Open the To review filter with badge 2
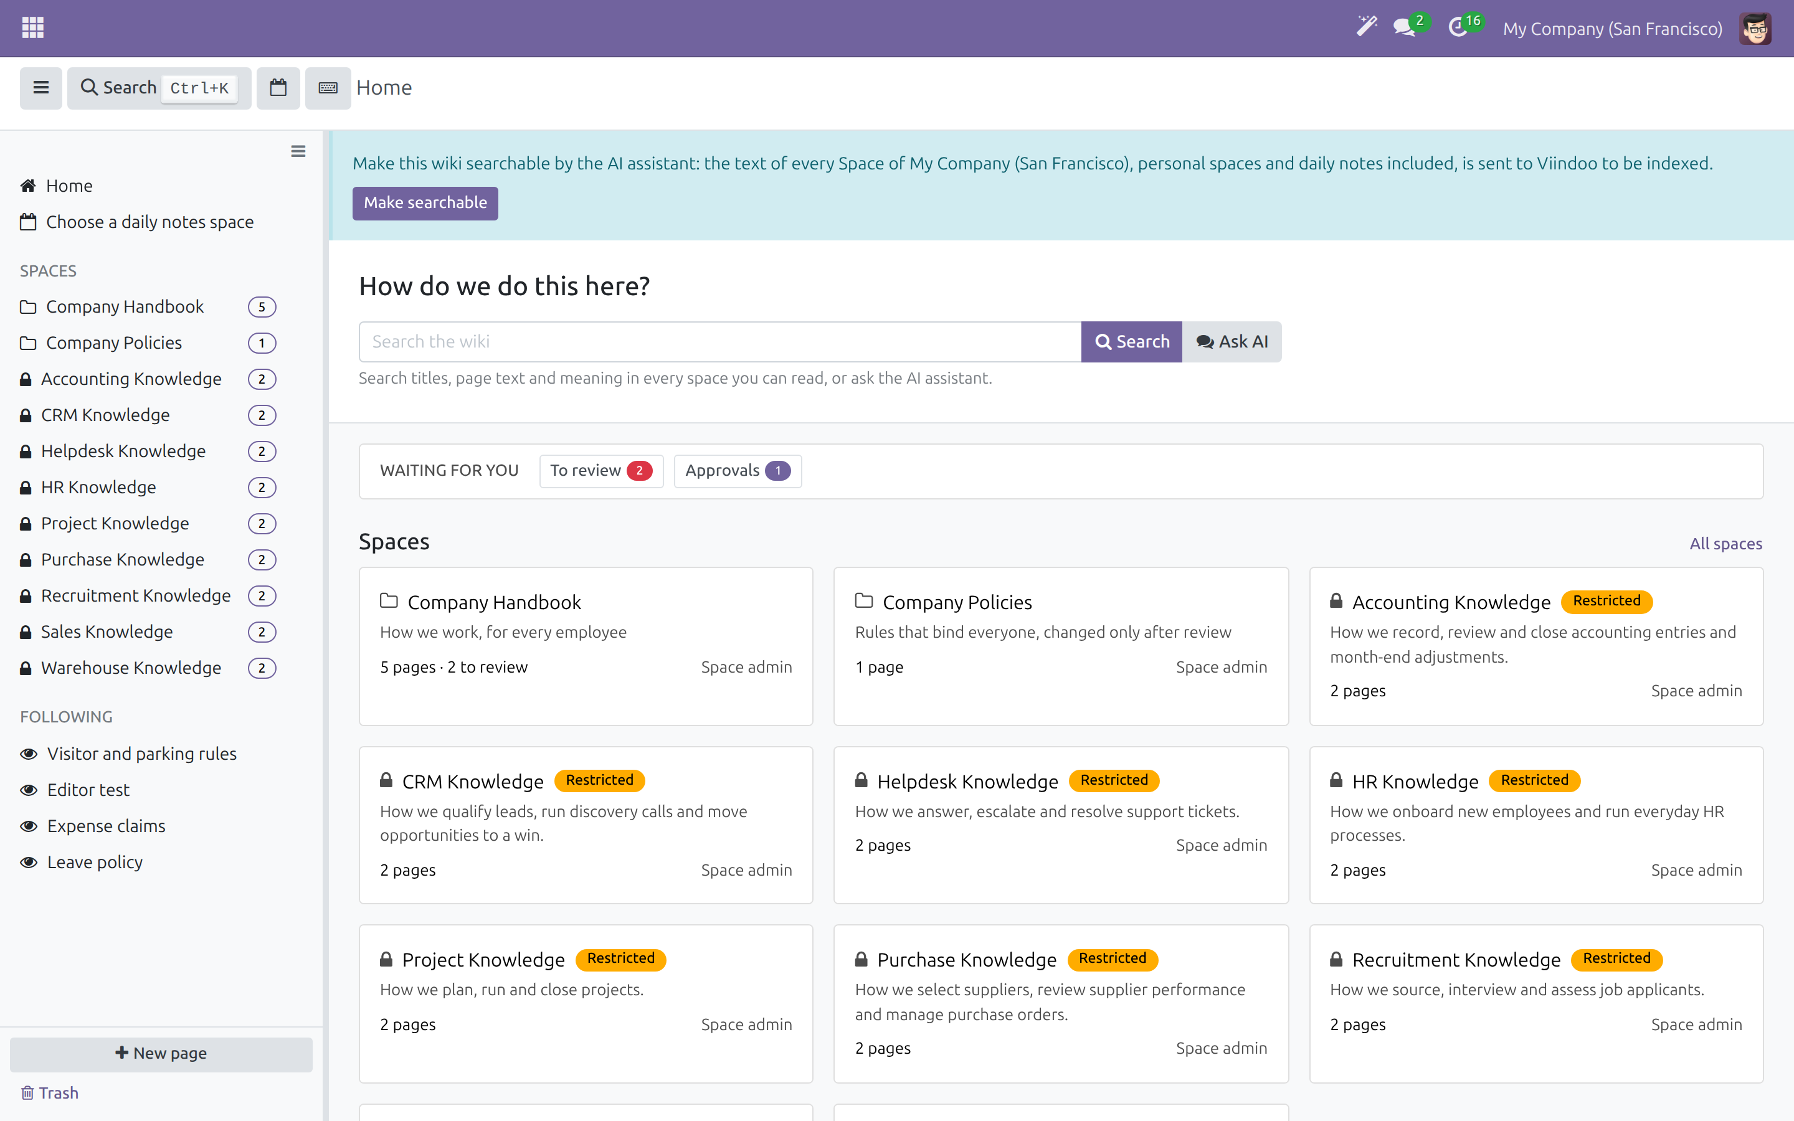The width and height of the screenshot is (1794, 1121). tap(601, 471)
